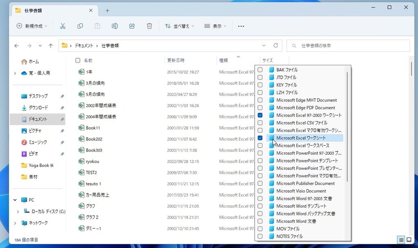Check the JTD ファイル filter checkbox

[260, 77]
